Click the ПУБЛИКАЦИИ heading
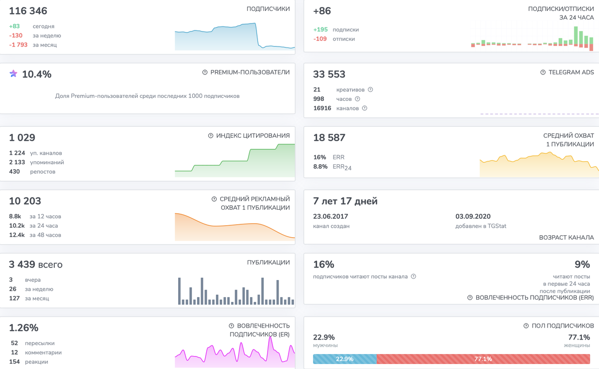Screen dimensions: 599x369 pyautogui.click(x=269, y=262)
